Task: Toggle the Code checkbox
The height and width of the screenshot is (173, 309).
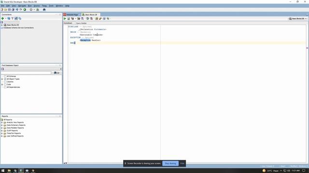Action: pos(5,85)
